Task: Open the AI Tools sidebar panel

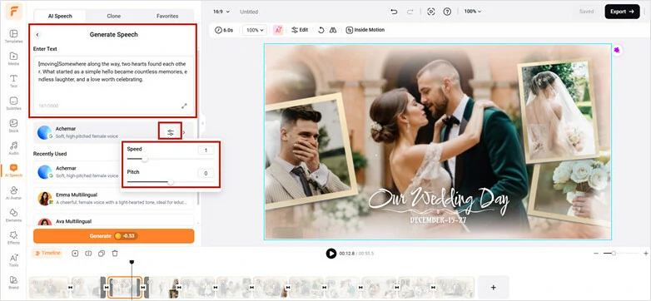Action: 13,260
